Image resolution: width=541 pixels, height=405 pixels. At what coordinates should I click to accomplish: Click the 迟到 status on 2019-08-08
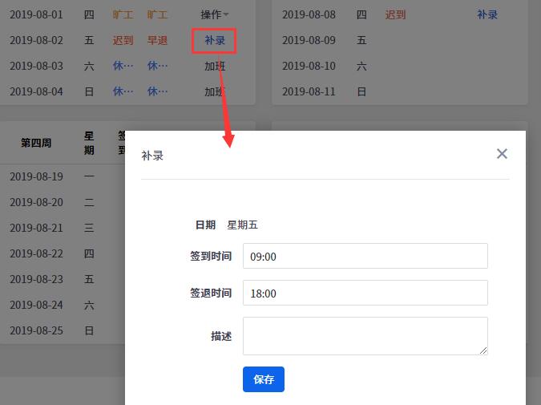(395, 14)
